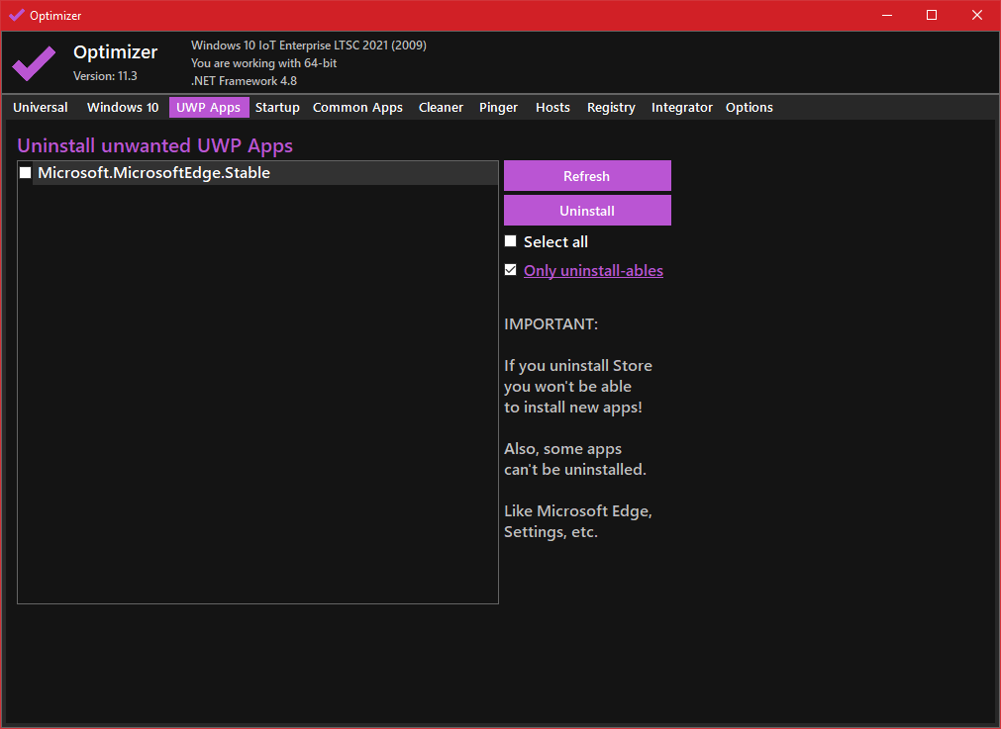
Task: Go to the Options tab
Action: [749, 108]
